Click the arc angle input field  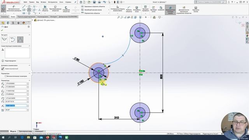(16, 110)
